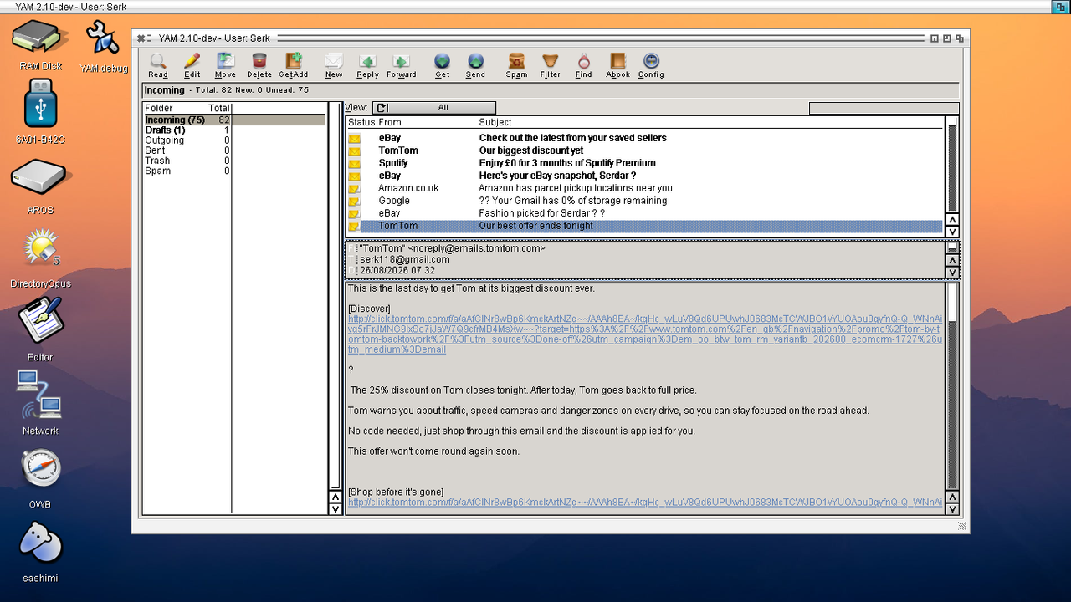Select the Amazon.co.uk parcel pickup message
Viewport: 1071px width, 602px height.
pos(645,188)
